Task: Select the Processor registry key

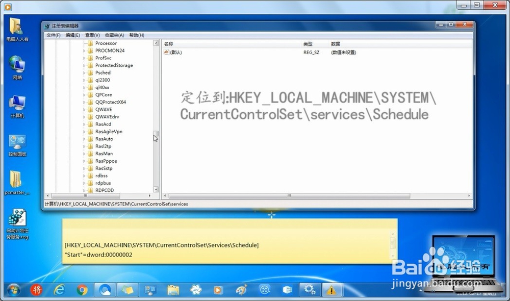Action: tap(106, 43)
